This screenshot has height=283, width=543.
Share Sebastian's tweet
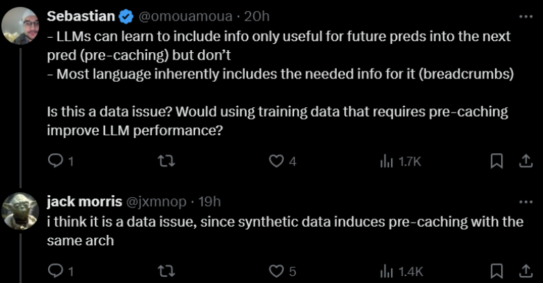click(524, 161)
